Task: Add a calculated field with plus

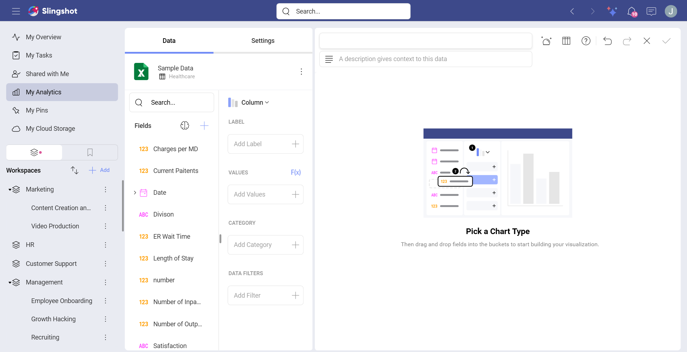Action: [x=204, y=125]
